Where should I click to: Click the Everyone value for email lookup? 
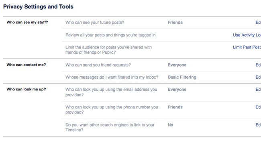click(177, 90)
